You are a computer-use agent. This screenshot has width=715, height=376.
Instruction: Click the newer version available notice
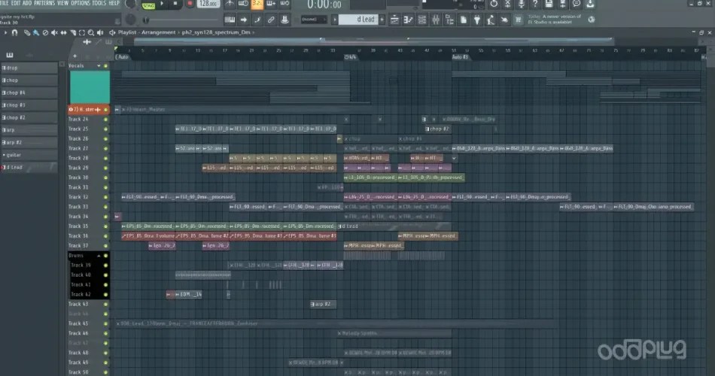[555, 19]
